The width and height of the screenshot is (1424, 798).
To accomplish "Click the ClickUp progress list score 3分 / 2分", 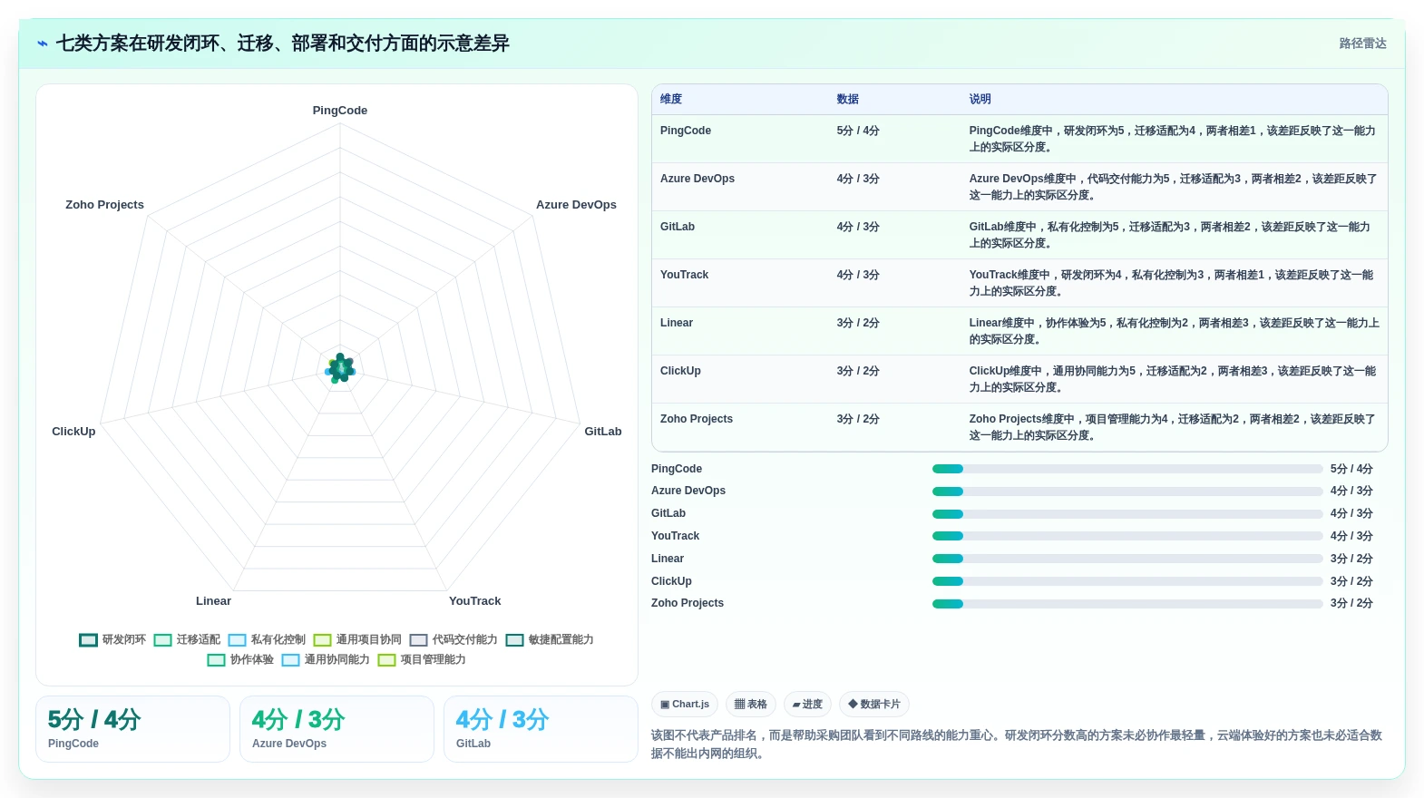I will coord(1351,581).
